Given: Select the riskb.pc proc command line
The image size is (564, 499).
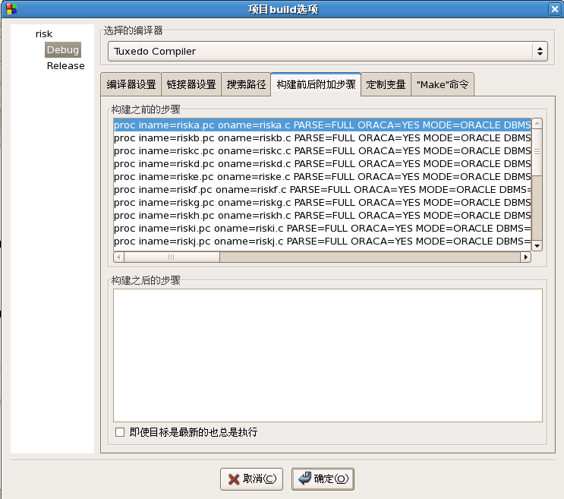Looking at the screenshot, I should tap(323, 137).
